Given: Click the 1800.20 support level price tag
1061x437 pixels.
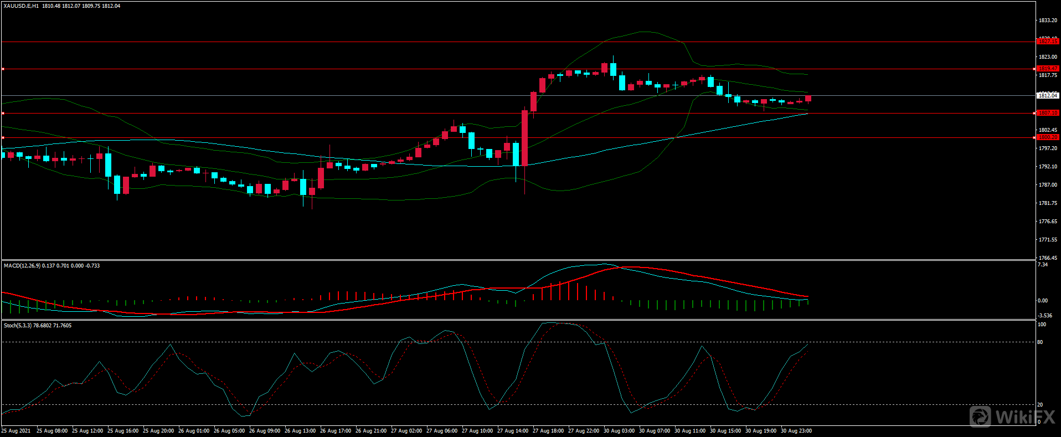Looking at the screenshot, I should pos(1047,137).
